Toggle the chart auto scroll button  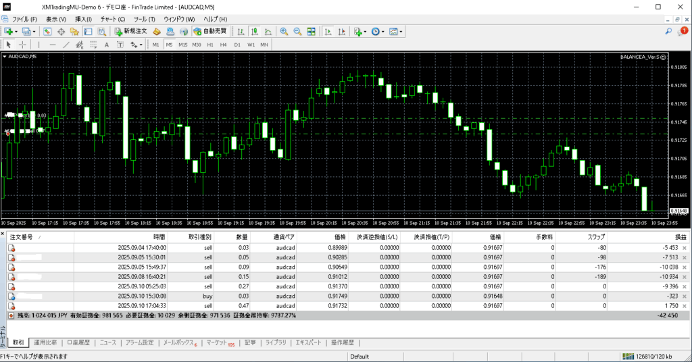pos(328,31)
